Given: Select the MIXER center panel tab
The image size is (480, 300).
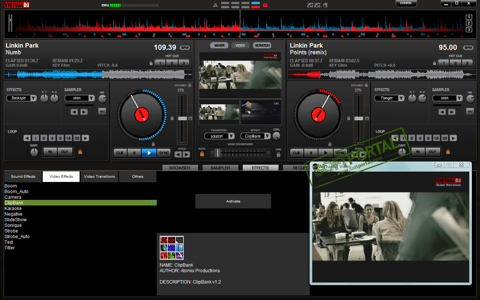Looking at the screenshot, I should 219,45.
